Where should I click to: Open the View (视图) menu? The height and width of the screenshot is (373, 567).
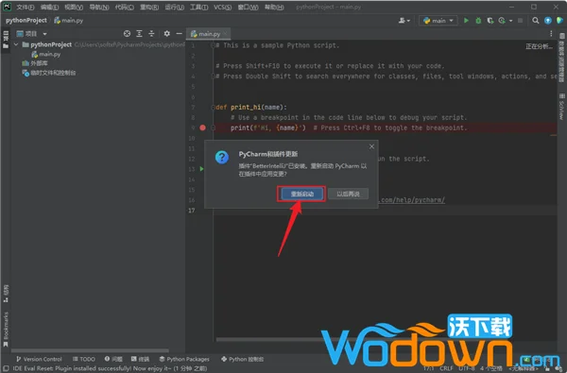point(74,8)
